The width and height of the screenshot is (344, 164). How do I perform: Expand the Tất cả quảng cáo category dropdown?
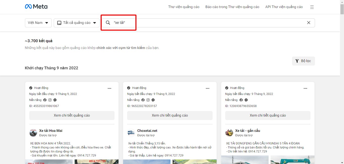77,23
